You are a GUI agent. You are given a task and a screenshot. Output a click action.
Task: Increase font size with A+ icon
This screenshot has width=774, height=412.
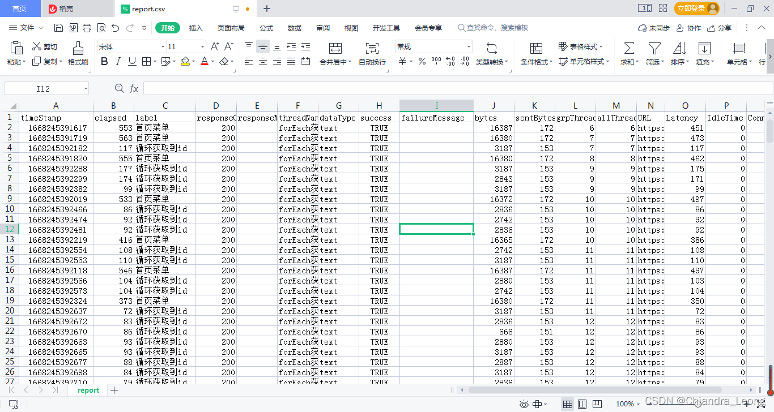[x=215, y=46]
